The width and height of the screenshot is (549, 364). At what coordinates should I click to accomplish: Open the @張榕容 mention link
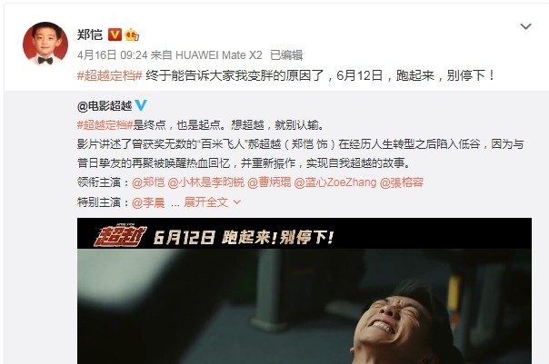402,182
